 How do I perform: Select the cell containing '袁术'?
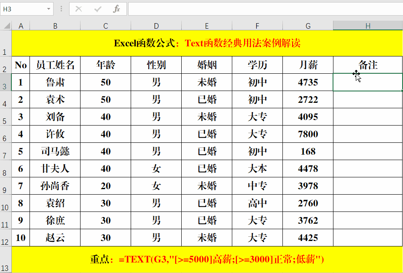tap(55, 99)
